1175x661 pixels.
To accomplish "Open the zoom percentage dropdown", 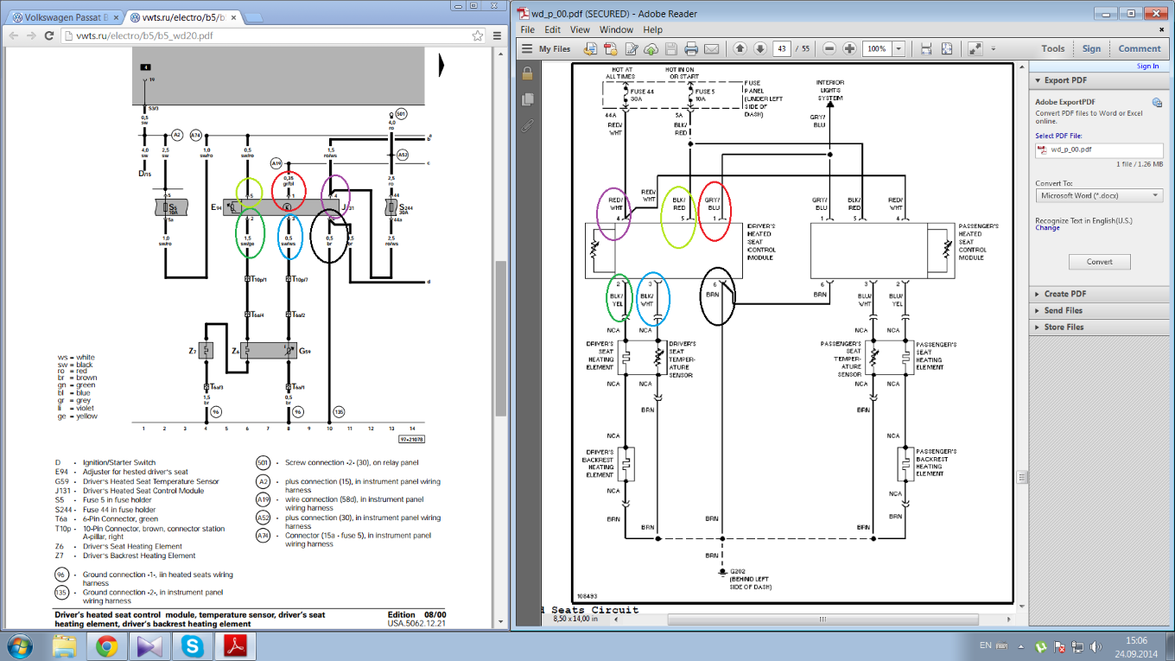I will (x=899, y=49).
